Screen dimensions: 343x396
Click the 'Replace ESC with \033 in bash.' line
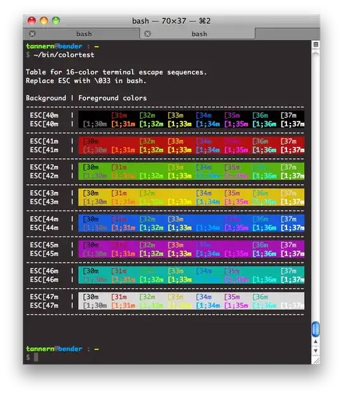pyautogui.click(x=86, y=81)
